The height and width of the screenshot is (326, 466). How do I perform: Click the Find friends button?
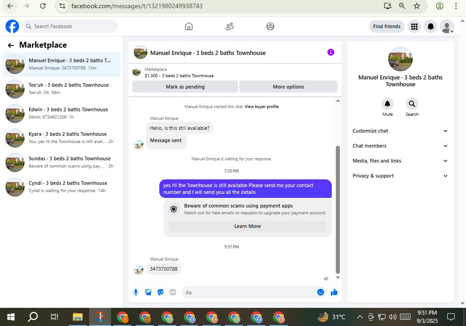point(387,26)
